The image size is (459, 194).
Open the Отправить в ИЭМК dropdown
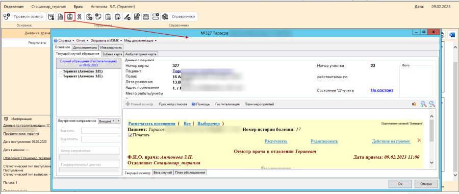tap(106, 41)
